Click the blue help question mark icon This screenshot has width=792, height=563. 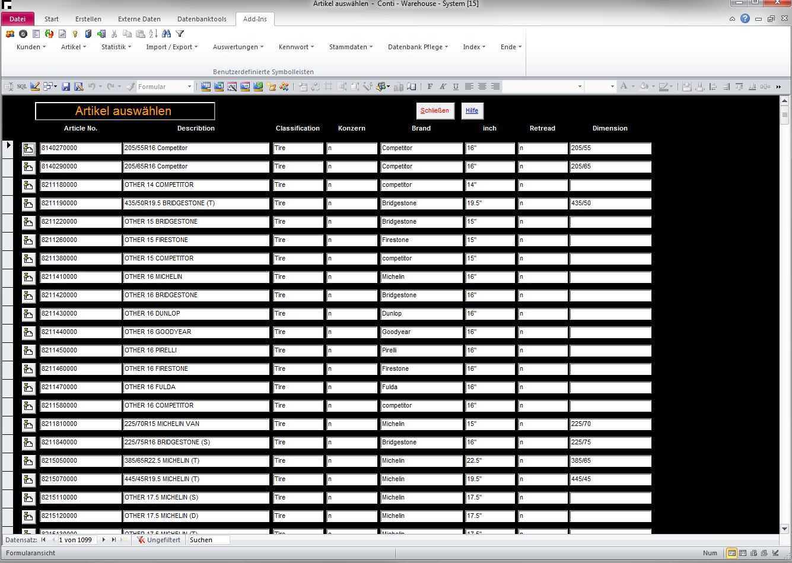tap(745, 18)
